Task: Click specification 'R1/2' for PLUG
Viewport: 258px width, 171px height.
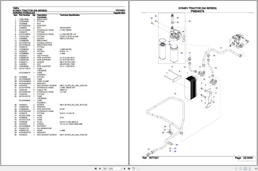Action: point(61,118)
